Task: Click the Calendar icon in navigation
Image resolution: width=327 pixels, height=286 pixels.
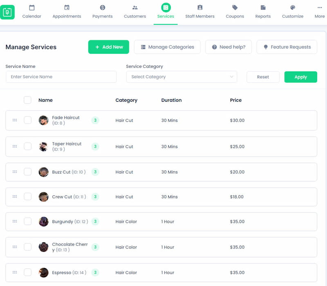Action: click(32, 8)
